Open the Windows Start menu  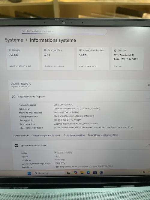tap(29, 173)
